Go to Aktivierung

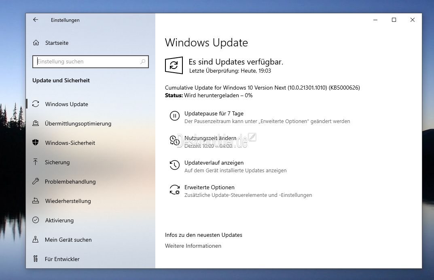(x=59, y=220)
